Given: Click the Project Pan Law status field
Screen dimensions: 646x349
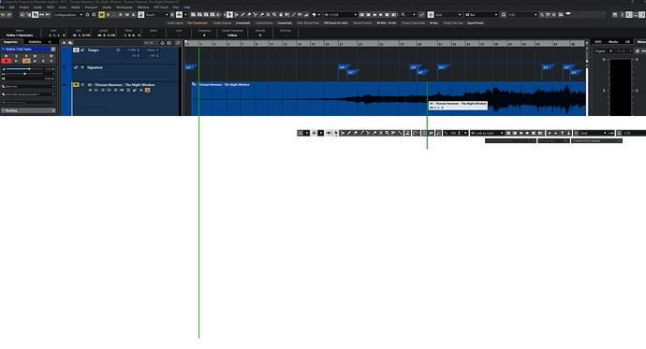Looking at the screenshot, I should pos(463,23).
